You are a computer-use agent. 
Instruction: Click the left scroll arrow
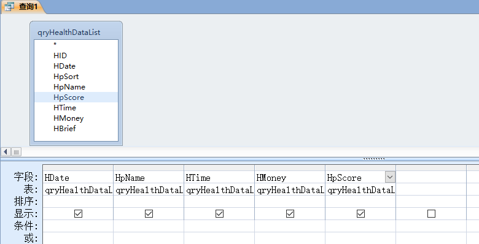pos(6,151)
